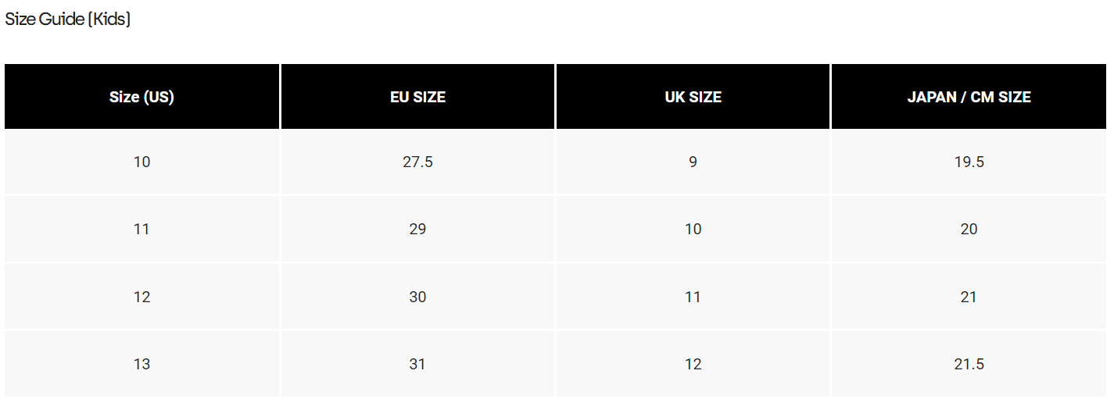Select the JAPAN / CM SIZE header
Image resolution: width=1114 pixels, height=399 pixels.
(x=969, y=97)
